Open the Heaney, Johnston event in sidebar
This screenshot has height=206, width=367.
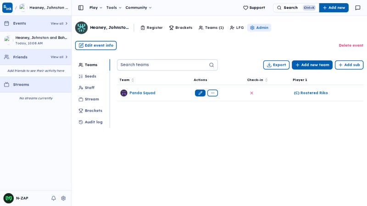pos(36,40)
